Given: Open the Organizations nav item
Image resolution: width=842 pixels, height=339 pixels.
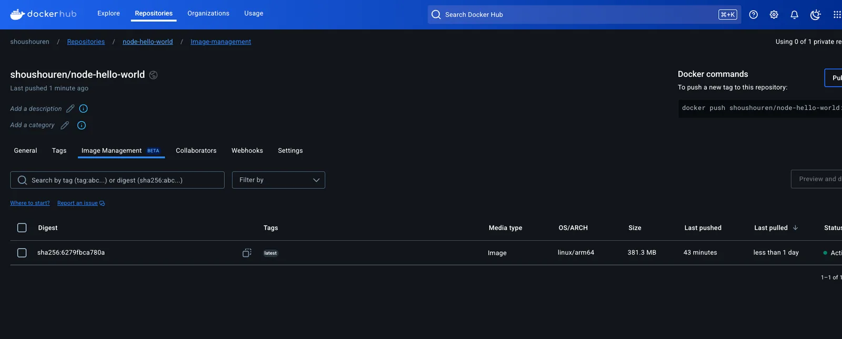Looking at the screenshot, I should coord(208,13).
